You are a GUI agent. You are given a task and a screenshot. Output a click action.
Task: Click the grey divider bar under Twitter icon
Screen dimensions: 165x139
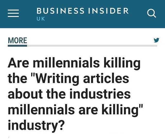[x=103, y=46]
